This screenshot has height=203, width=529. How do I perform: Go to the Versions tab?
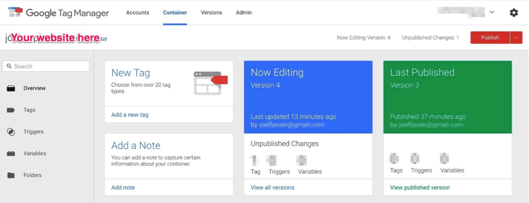click(x=211, y=12)
